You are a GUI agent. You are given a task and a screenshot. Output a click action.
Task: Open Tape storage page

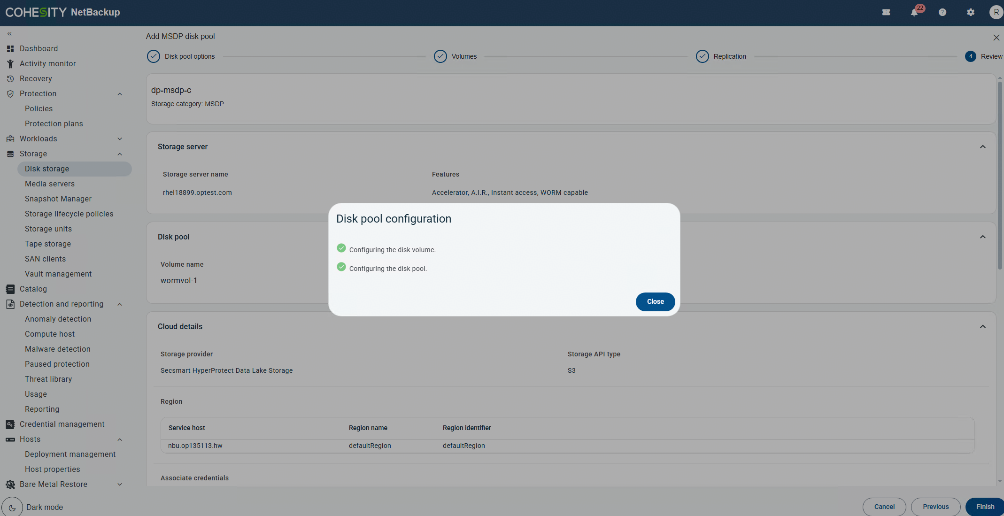[48, 244]
